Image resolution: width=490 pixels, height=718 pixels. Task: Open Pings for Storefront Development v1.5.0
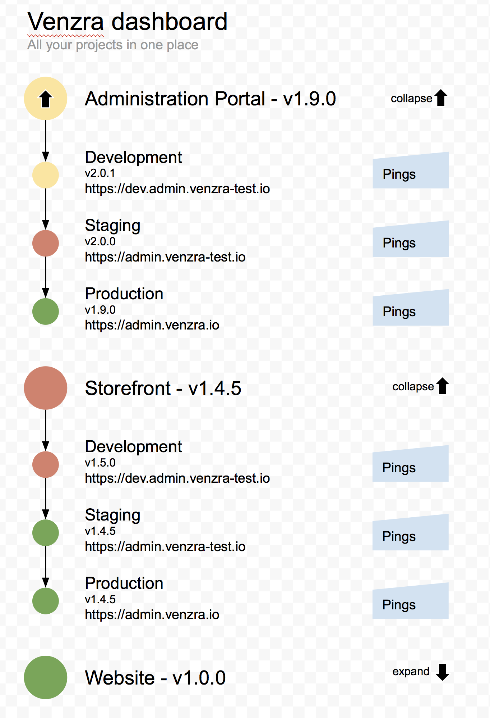tap(411, 464)
